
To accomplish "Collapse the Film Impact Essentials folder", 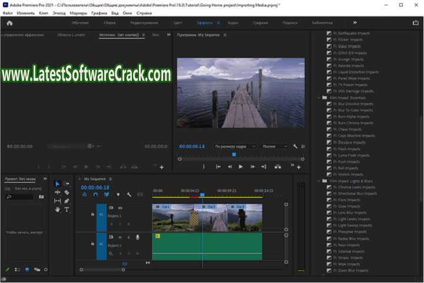I will click(319, 97).
